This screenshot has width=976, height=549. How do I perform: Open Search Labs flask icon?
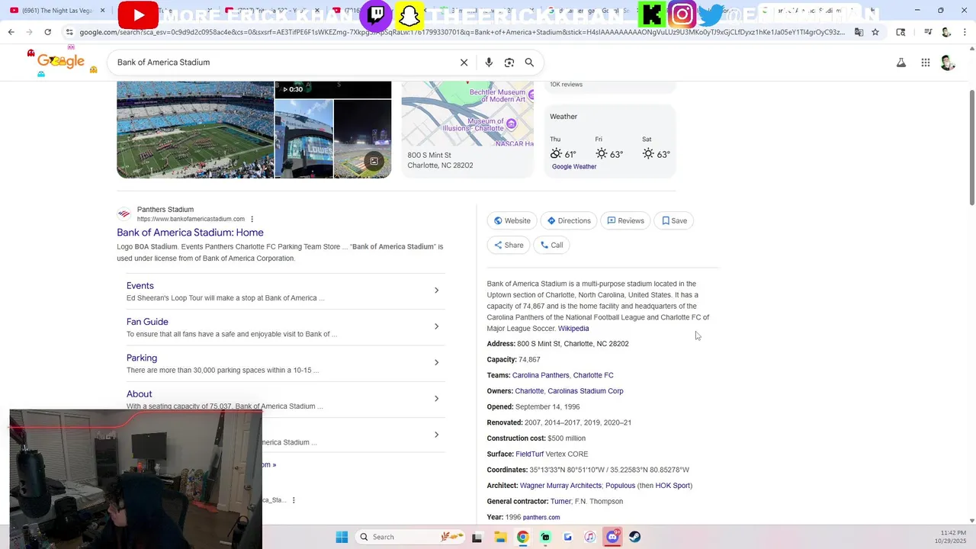point(901,63)
